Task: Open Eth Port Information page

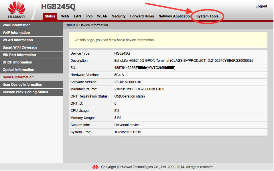Action: click(19, 55)
